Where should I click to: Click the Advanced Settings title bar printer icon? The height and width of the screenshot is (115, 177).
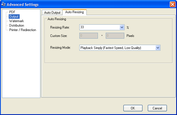point(3,4)
